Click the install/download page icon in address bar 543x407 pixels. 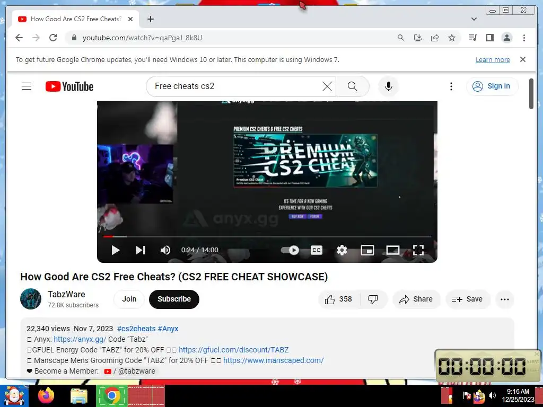(418, 38)
